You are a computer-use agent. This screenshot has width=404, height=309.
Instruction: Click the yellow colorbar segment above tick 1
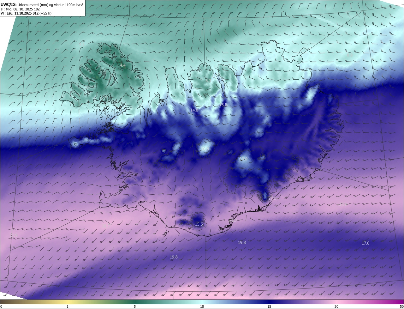68,302
